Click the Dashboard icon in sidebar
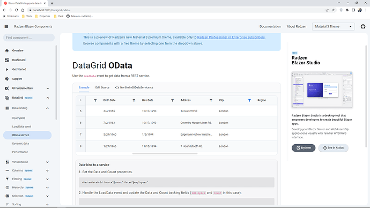The image size is (370, 208). [7, 60]
